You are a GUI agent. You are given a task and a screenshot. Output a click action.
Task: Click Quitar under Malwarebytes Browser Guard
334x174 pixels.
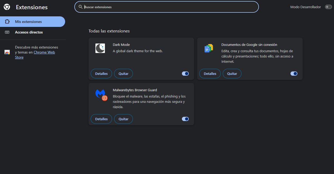(x=123, y=119)
